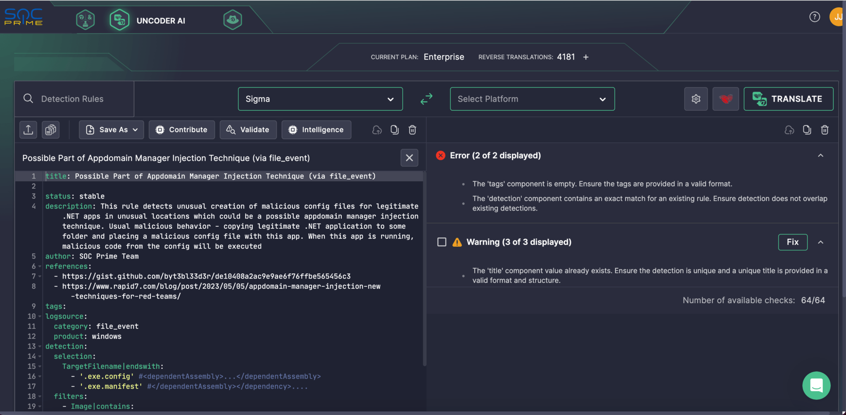Click the upload file icon in editor toolbar

[28, 130]
